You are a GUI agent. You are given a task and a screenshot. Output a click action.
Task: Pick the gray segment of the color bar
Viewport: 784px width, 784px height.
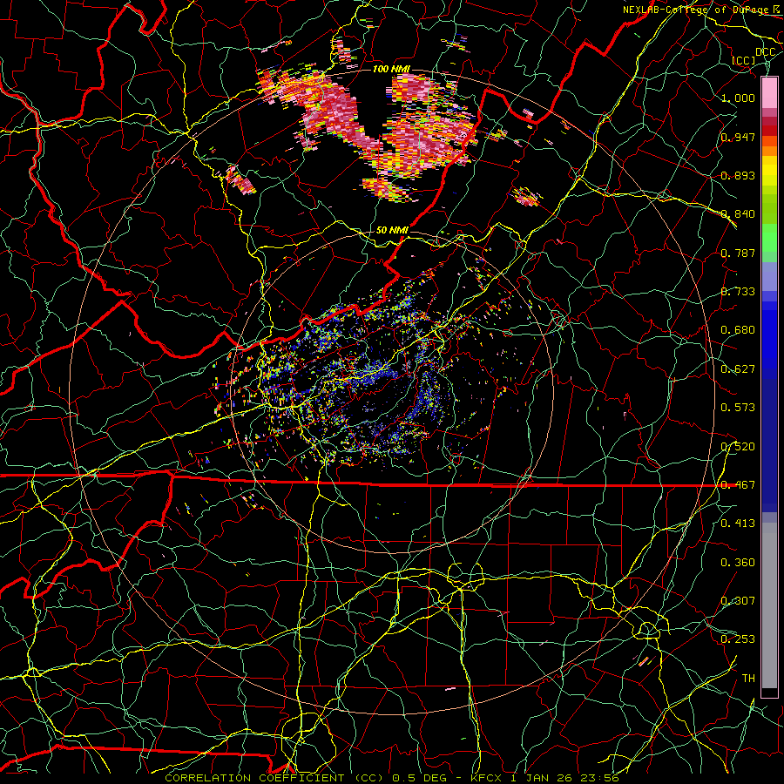(x=769, y=605)
